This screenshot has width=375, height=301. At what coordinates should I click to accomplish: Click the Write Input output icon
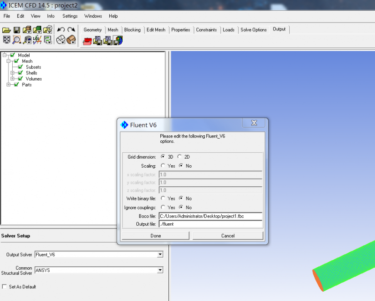point(118,41)
